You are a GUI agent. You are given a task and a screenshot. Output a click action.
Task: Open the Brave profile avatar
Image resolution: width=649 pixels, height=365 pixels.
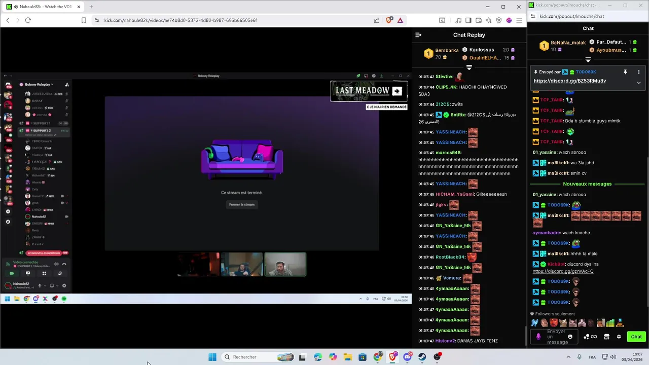[x=509, y=20]
